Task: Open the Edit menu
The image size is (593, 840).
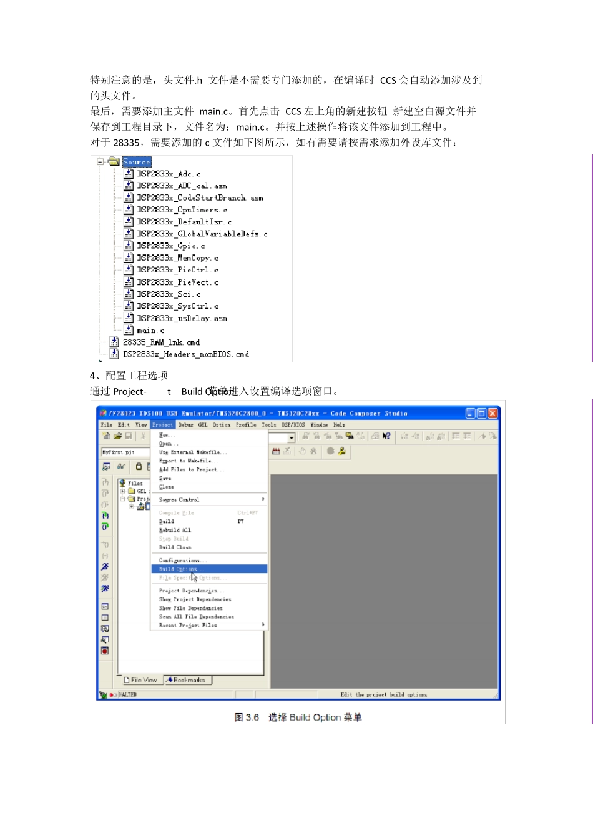Action: 124,425
